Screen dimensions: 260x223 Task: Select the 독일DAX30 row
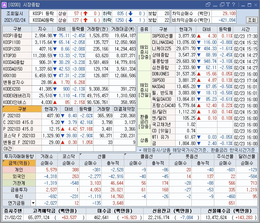pyautogui.click(x=204, y=99)
